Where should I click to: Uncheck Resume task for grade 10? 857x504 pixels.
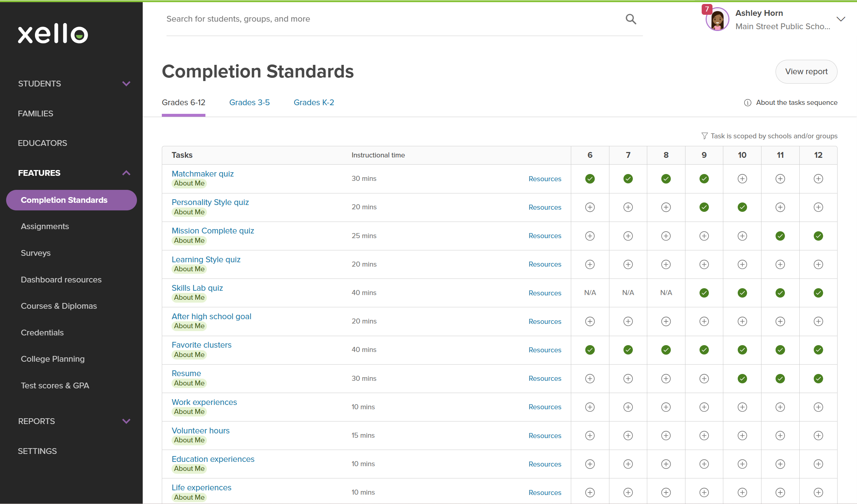[x=742, y=379]
